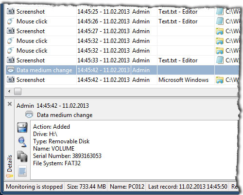Select the vertical Details tab label
243x195 pixels.
[10, 163]
